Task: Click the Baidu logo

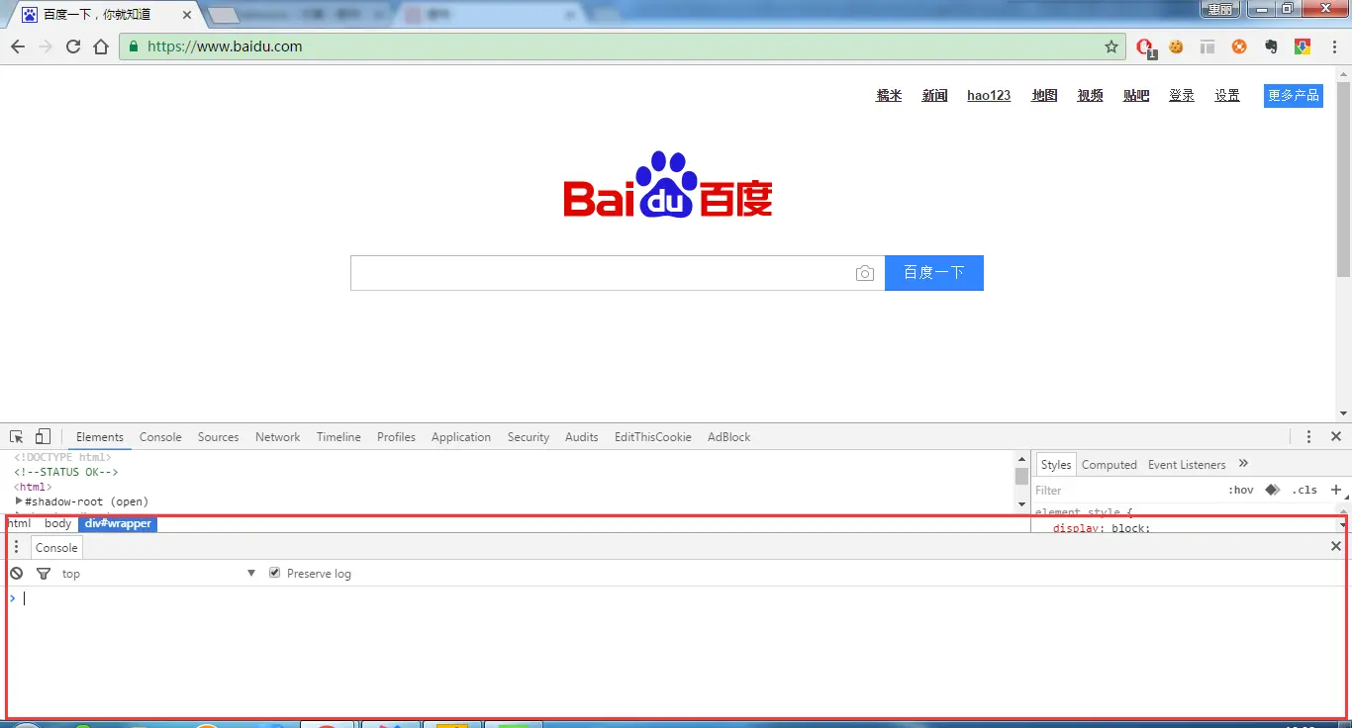Action: pos(668,185)
